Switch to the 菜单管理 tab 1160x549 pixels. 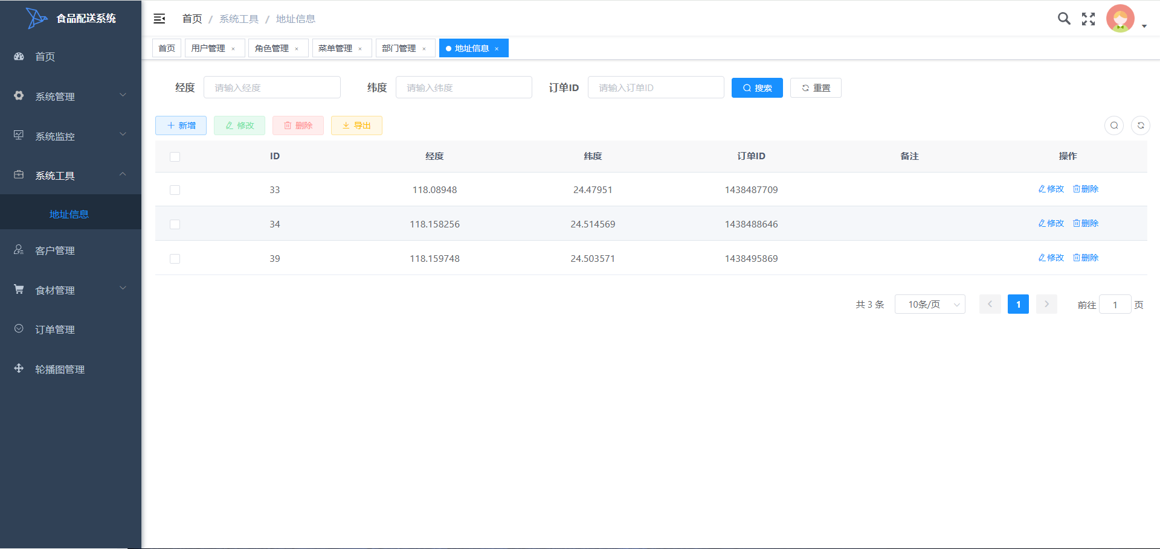335,48
